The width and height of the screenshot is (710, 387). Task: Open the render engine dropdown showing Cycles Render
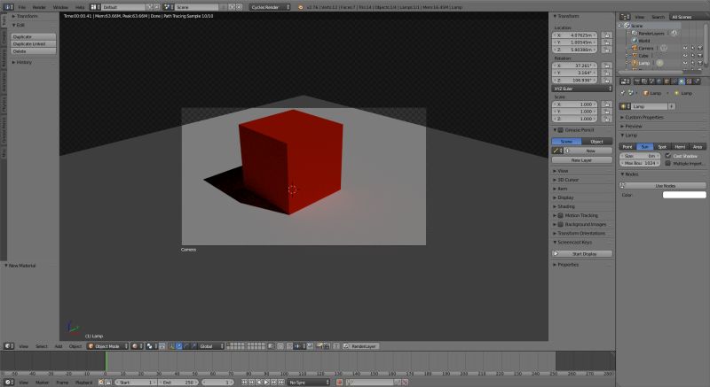coord(270,7)
